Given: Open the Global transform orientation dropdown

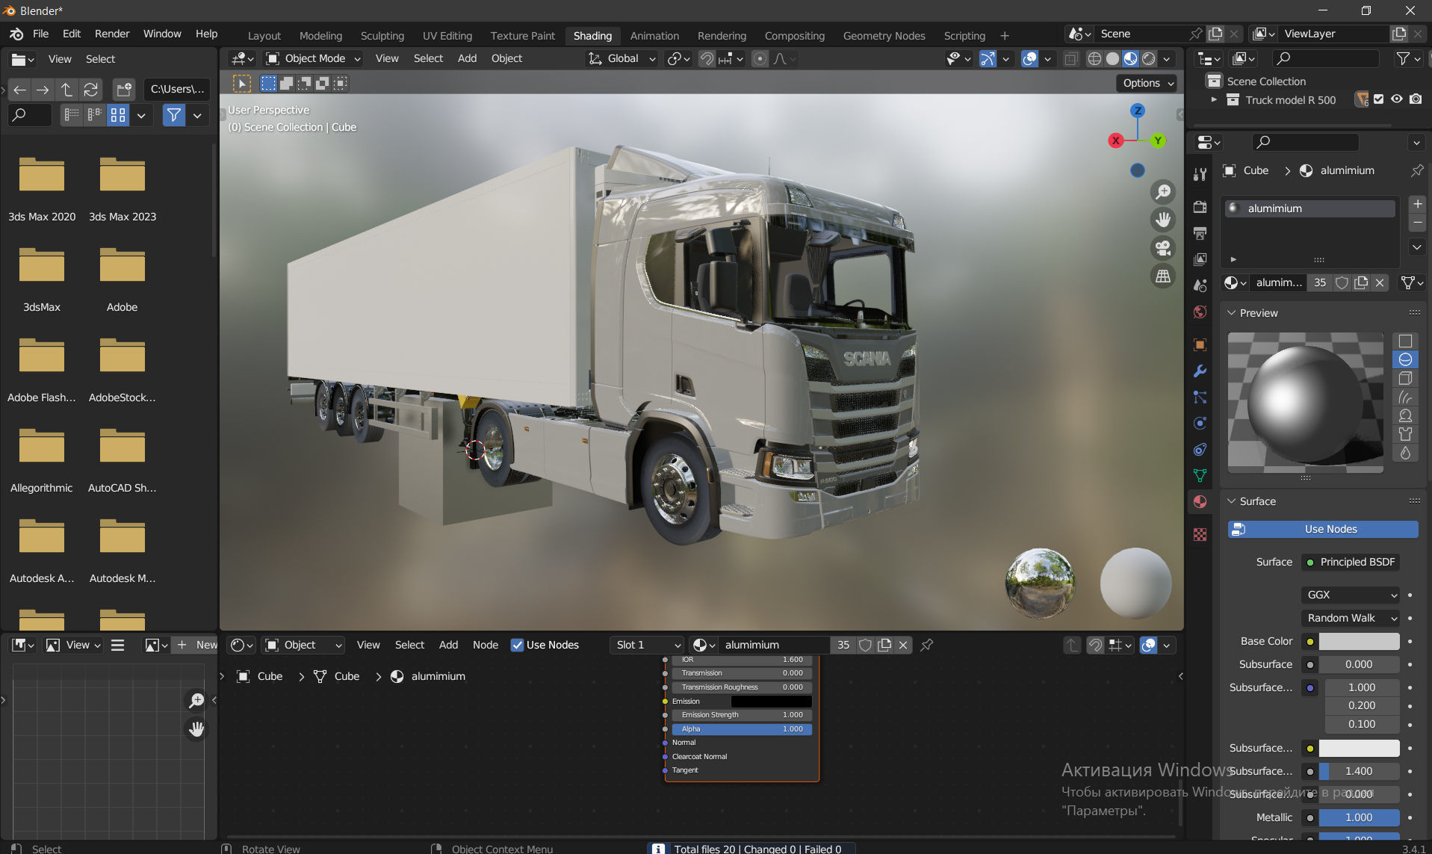Looking at the screenshot, I should pos(622,58).
